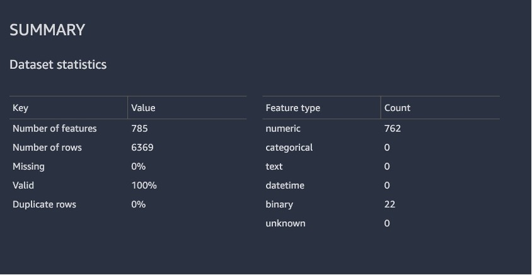Select the Number of features row label
The height and width of the screenshot is (275, 532).
[55, 129]
